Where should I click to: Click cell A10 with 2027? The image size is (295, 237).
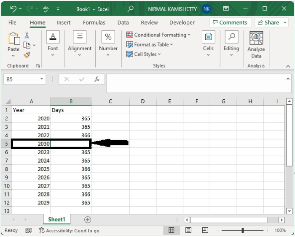[31, 186]
